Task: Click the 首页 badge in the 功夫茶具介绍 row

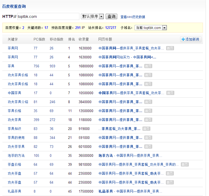Action: coord(148,102)
